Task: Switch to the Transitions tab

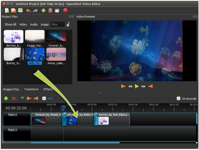Action: 32,89
